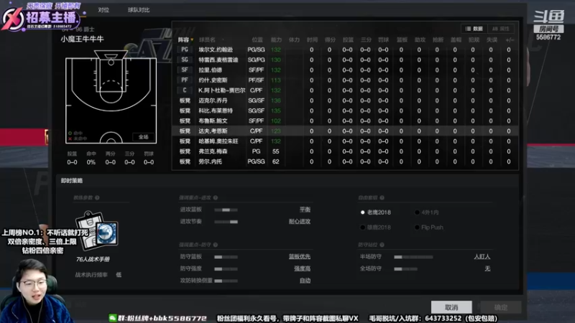Open help icon beside 自由套组
The image size is (575, 323).
pos(382,198)
